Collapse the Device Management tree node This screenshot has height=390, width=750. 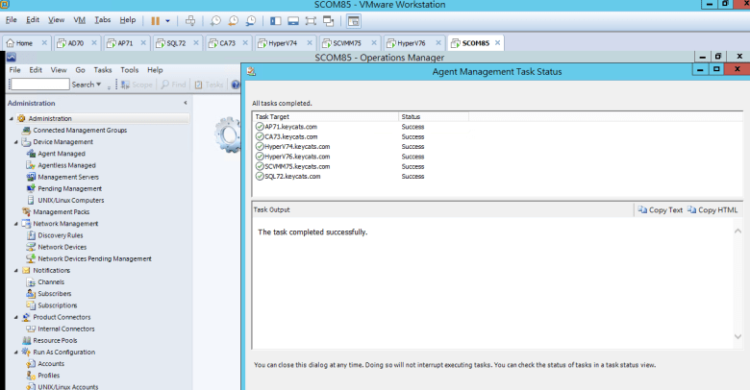15,142
